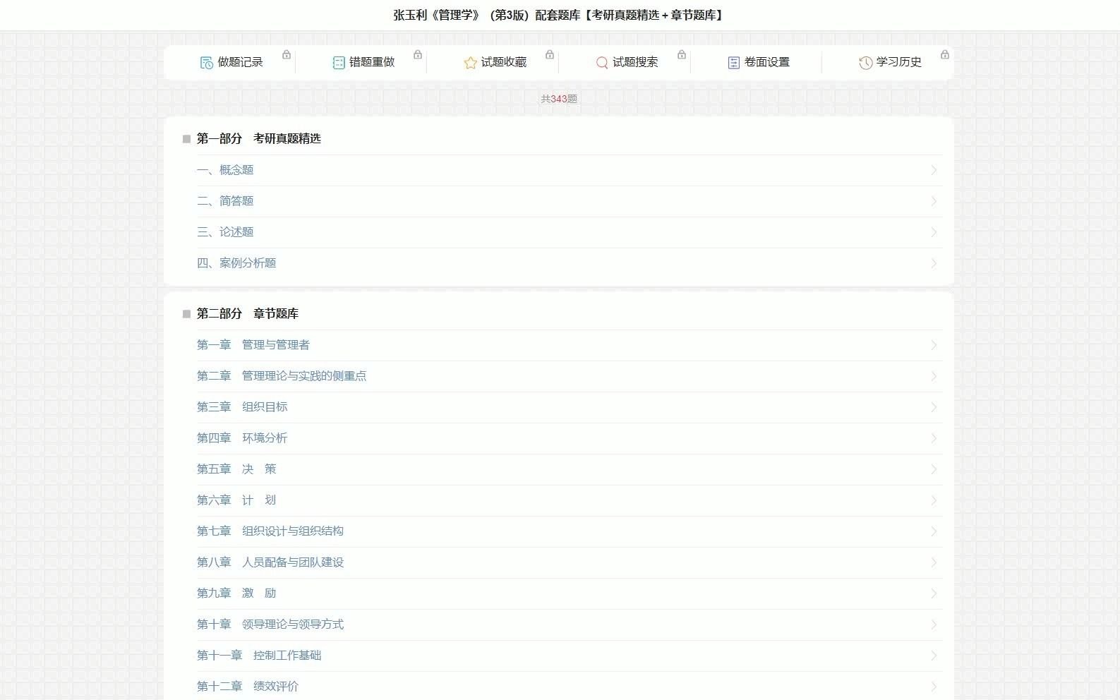The image size is (1120, 700).
Task: Open the 做题记录 record icon
Action: (207, 63)
